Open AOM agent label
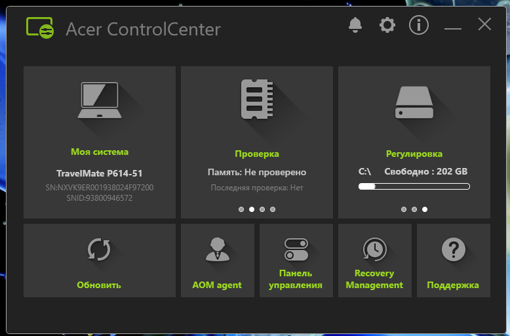 [217, 285]
